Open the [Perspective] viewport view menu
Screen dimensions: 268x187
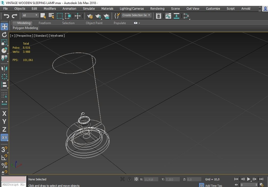(x=24, y=36)
